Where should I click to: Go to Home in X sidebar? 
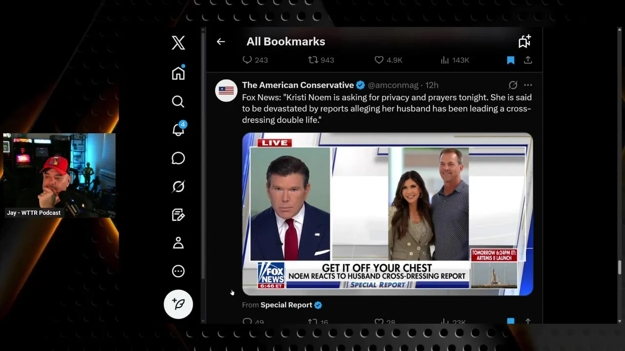click(x=178, y=73)
